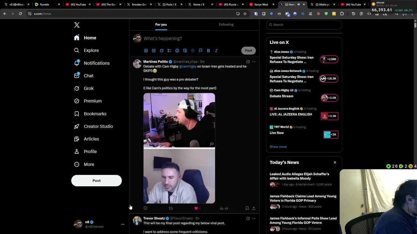Join LIVE: AL JAZEERA ENGLISH broadcast
417x234 pixels.
tap(329, 116)
